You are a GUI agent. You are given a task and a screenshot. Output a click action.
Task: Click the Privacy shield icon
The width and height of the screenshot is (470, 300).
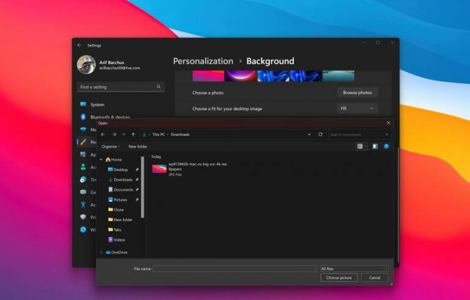(x=83, y=217)
